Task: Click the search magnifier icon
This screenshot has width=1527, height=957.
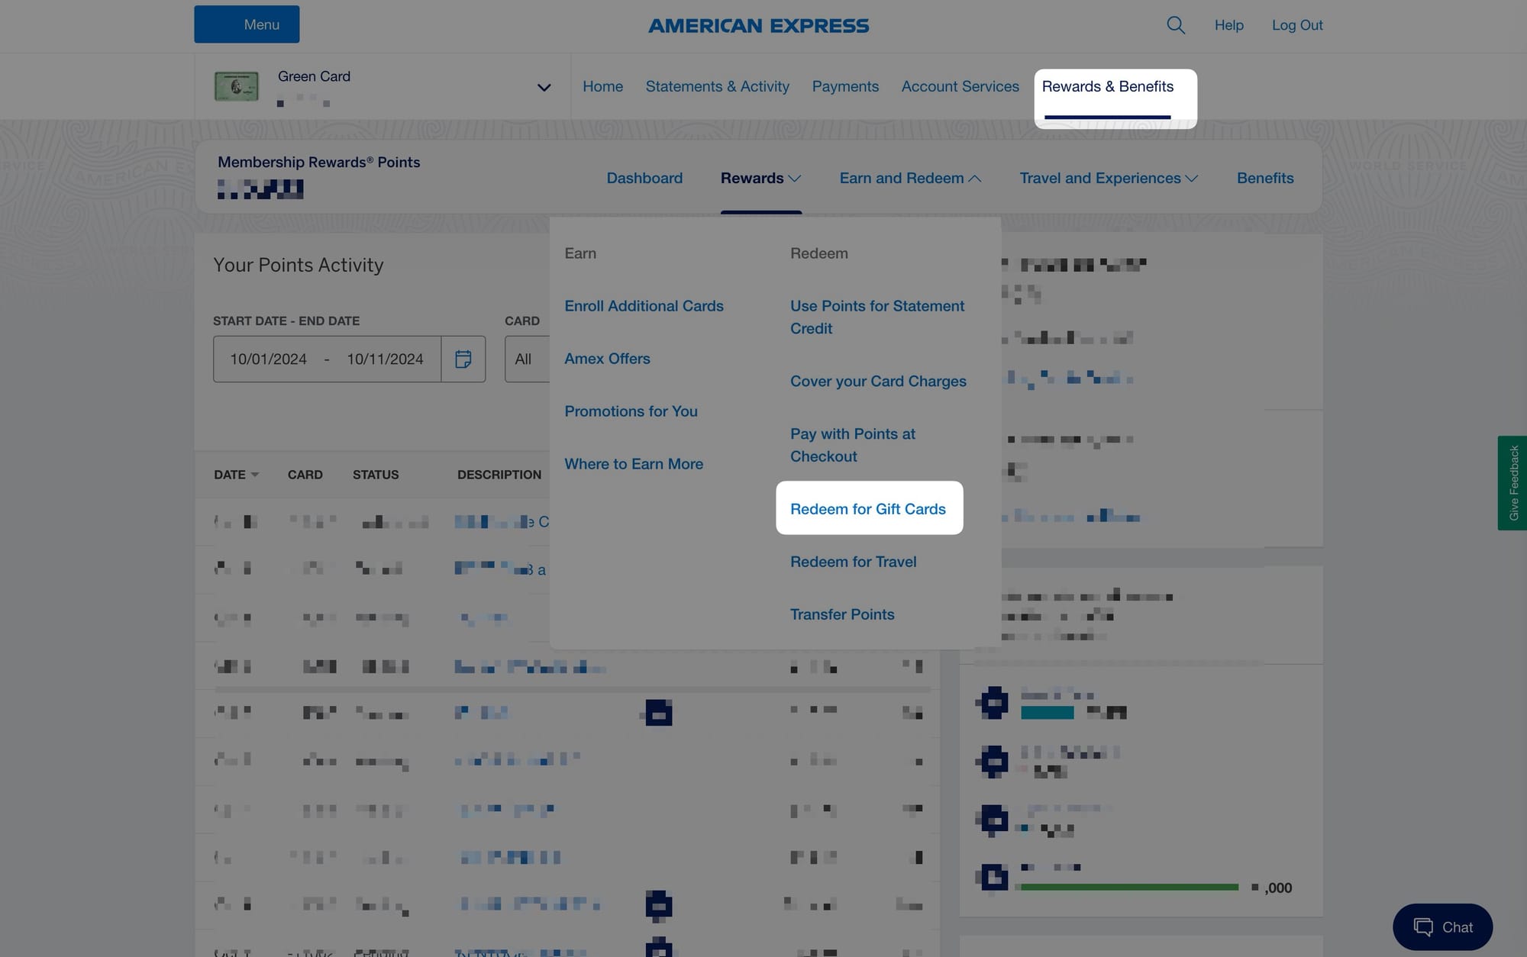Action: point(1176,25)
